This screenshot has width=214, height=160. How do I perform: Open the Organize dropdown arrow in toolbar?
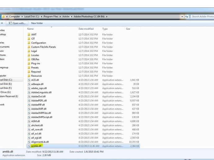(2, 23)
